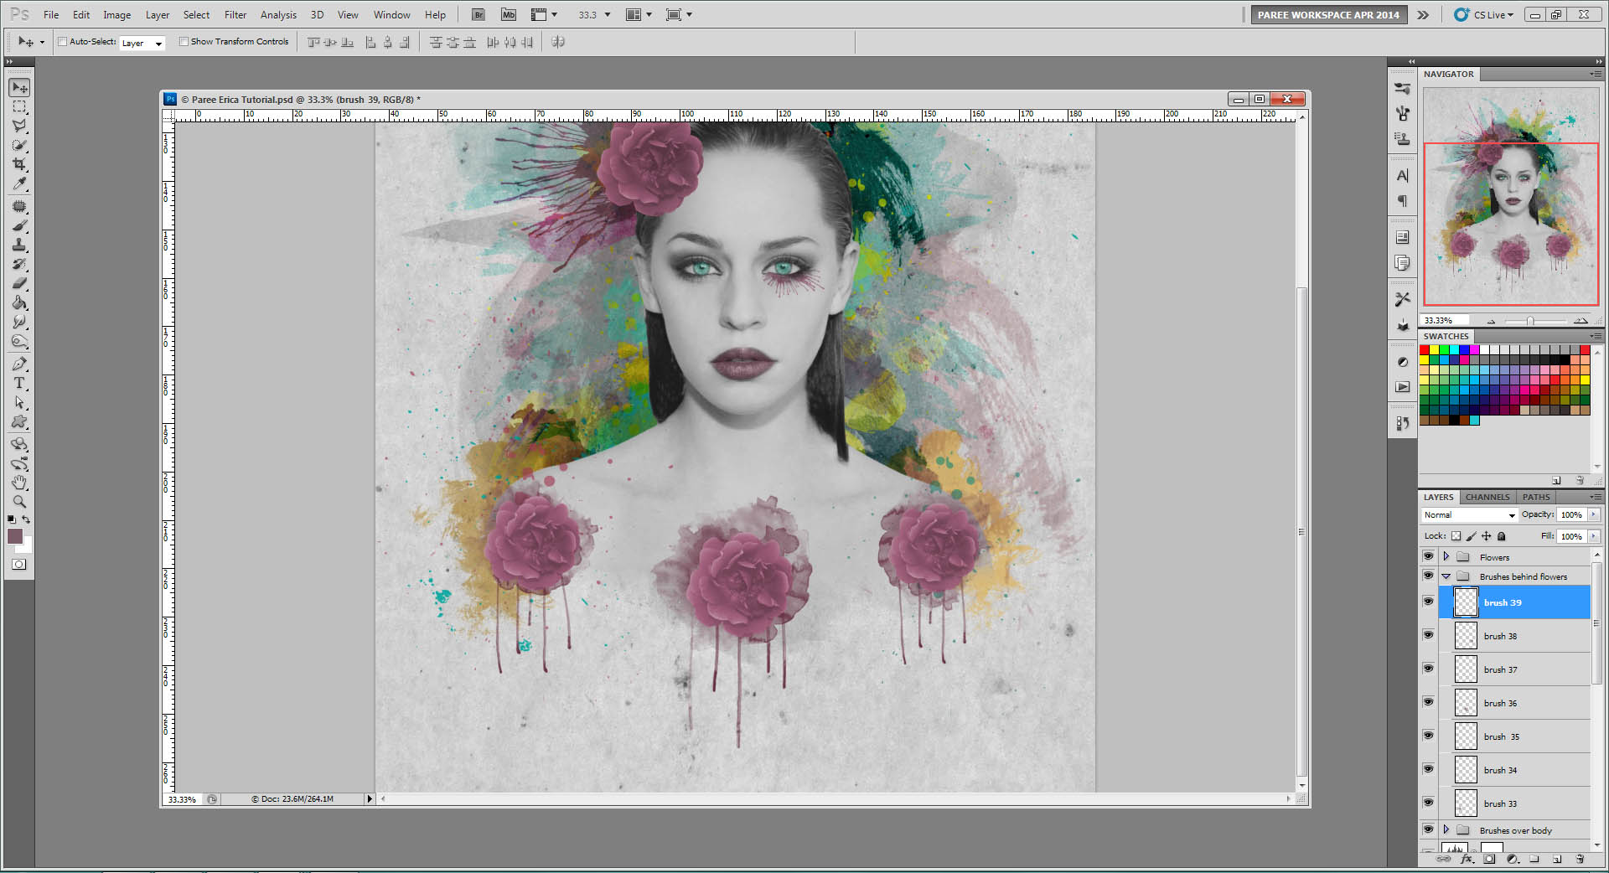Choose the Horizontal Type tool
Viewport: 1609px width, 873px height.
pos(19,383)
